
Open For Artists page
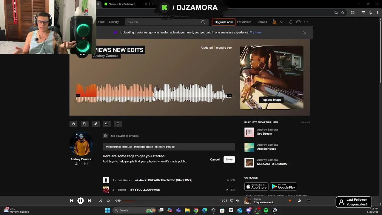pos(244,22)
